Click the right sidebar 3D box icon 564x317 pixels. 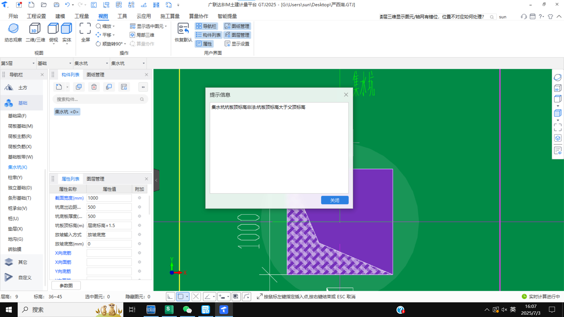pyautogui.click(x=558, y=88)
